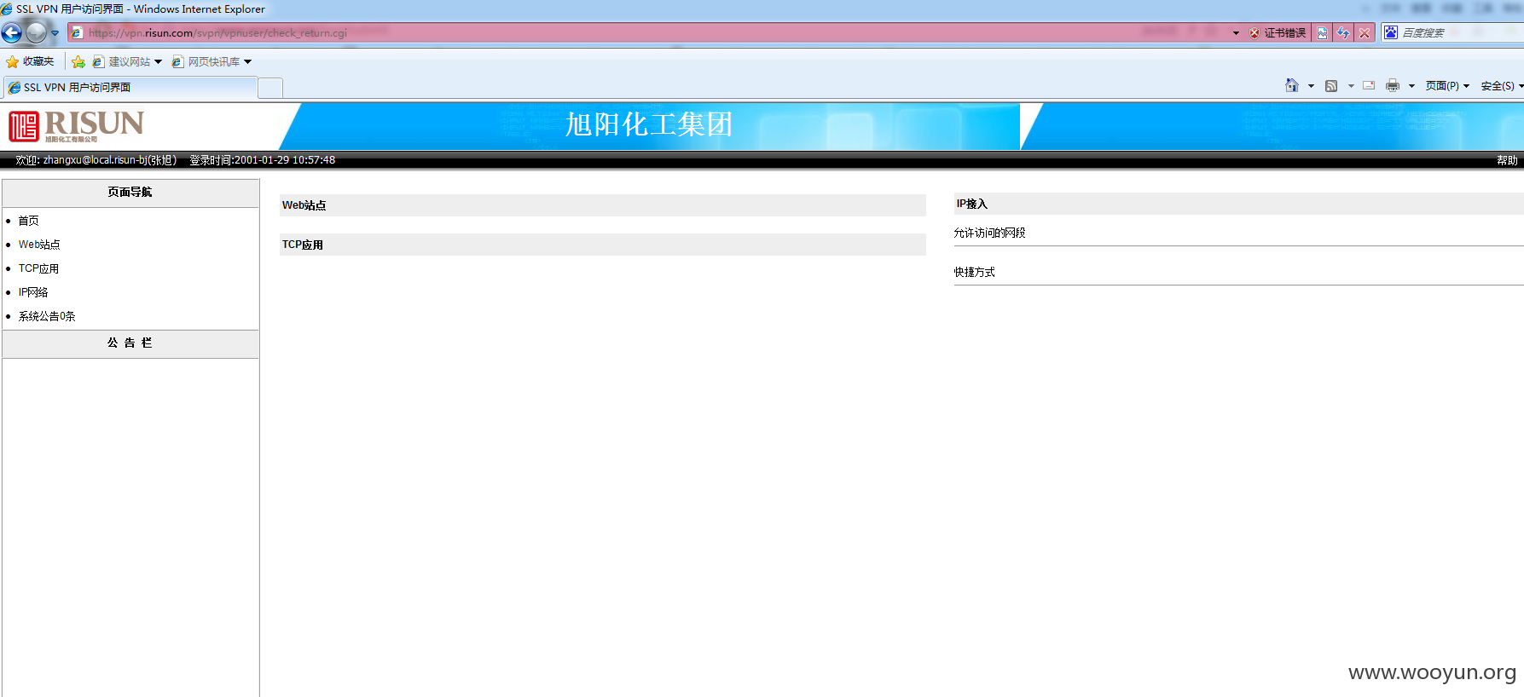Open TCP应用 in the navigation list
This screenshot has height=697, width=1524.
click(x=38, y=268)
